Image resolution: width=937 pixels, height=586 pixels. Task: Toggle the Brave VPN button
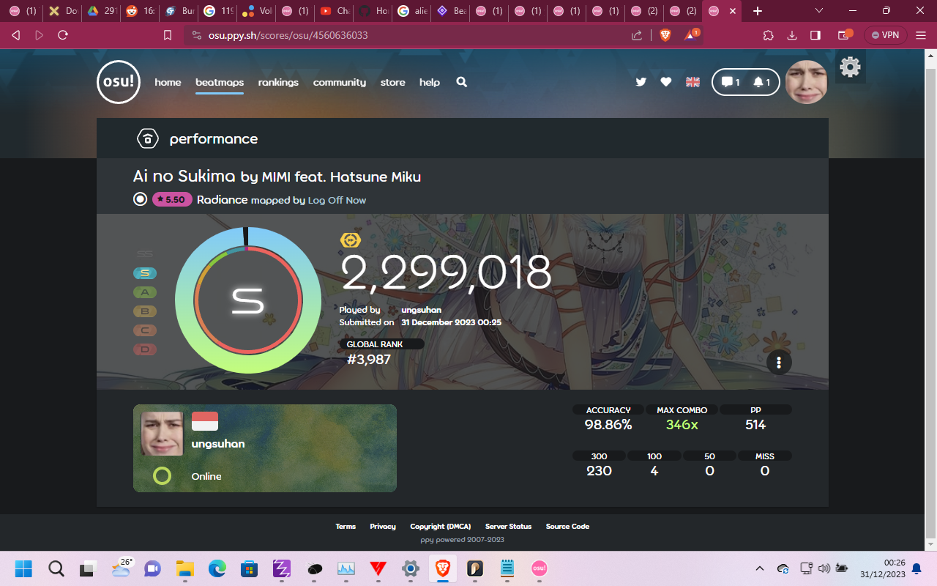(x=886, y=35)
